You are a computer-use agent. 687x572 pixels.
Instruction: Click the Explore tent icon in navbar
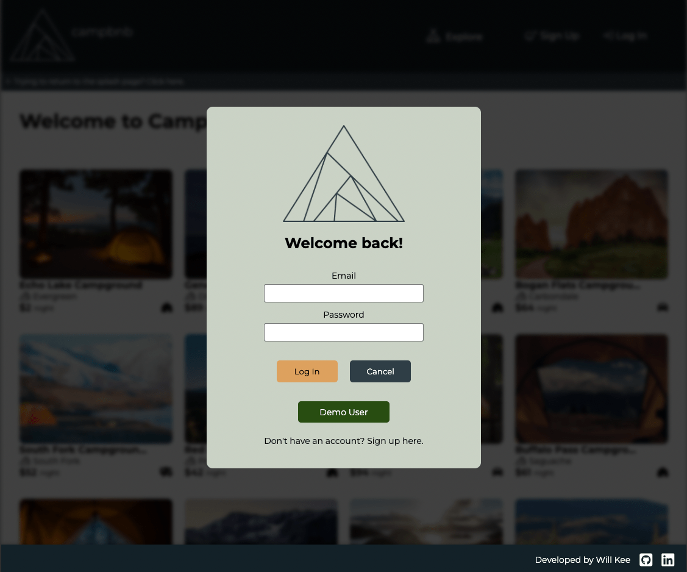[433, 36]
